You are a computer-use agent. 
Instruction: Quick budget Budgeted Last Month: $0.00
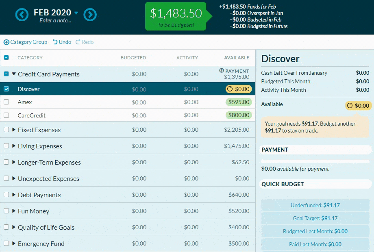point(315,231)
